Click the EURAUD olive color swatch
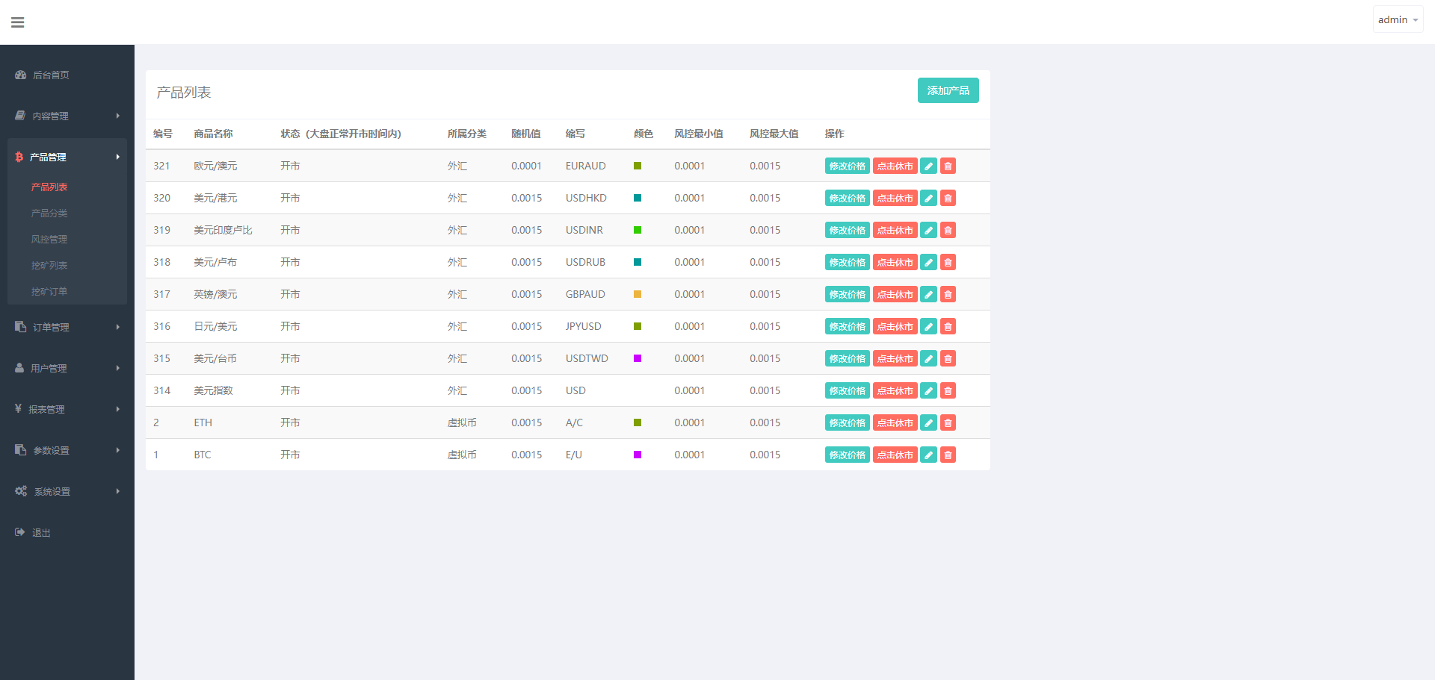 coord(638,166)
